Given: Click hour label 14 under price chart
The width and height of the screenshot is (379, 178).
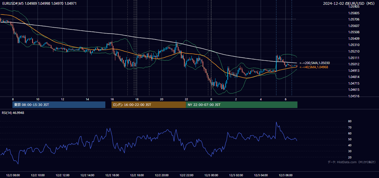Looking at the screenshot, I should point(87,99).
